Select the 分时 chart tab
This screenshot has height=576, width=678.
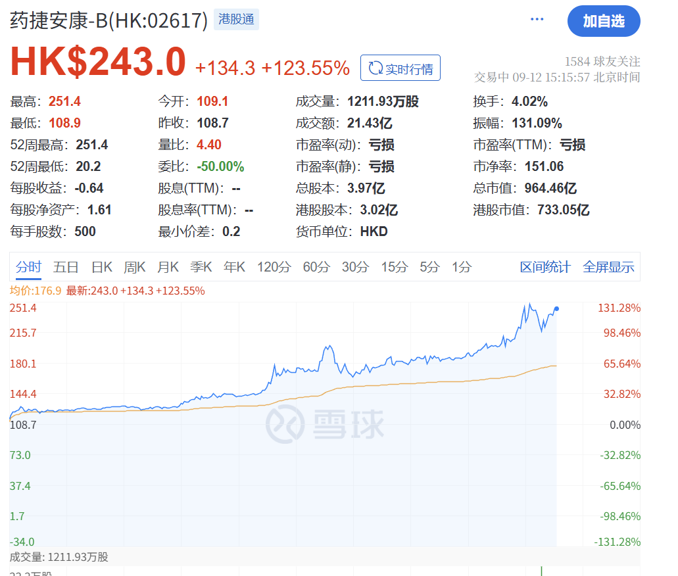click(x=28, y=267)
